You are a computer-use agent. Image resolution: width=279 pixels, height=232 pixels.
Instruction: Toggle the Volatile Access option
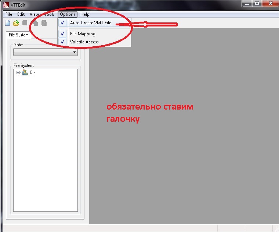94,42
